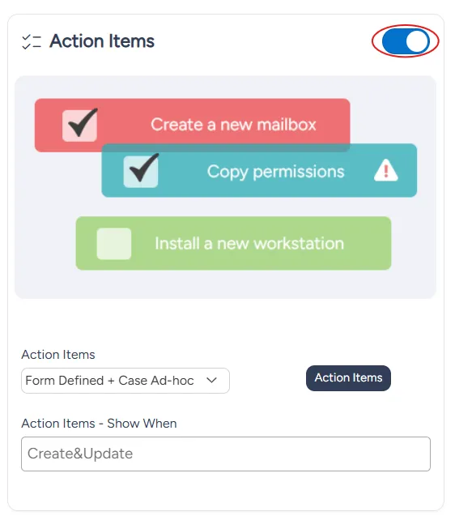Viewport: 455px width, 520px height.
Task: Click the teal Copy permissions card text
Action: [276, 172]
